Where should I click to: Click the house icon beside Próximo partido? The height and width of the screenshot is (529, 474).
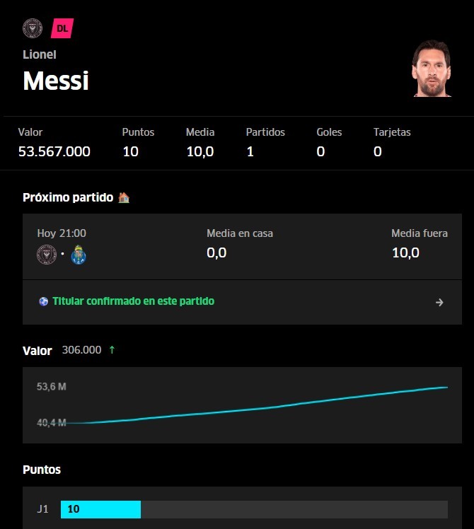(124, 197)
